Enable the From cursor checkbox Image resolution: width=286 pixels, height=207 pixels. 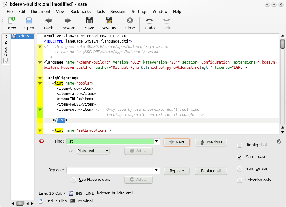pos(239,168)
